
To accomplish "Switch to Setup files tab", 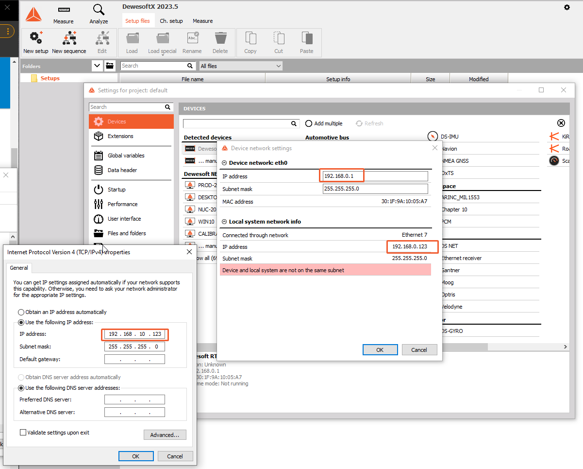I will (137, 21).
